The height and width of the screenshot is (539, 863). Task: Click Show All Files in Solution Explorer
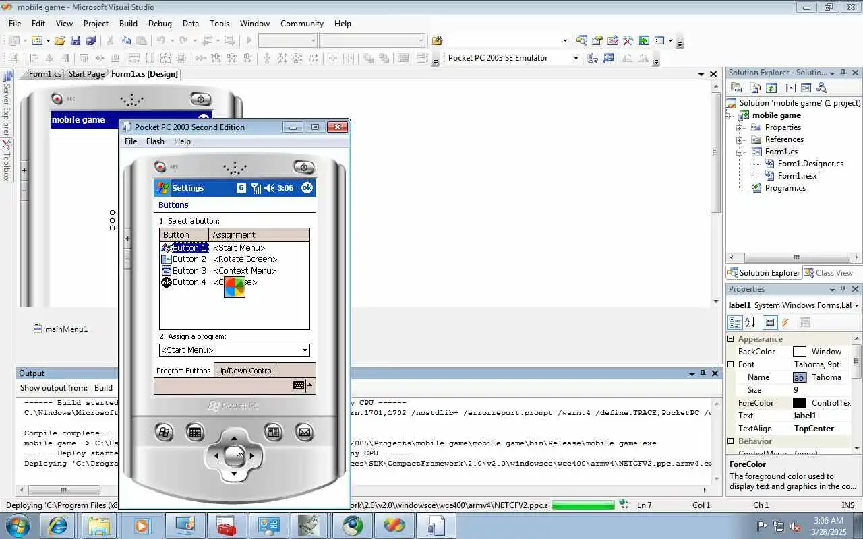coord(754,88)
